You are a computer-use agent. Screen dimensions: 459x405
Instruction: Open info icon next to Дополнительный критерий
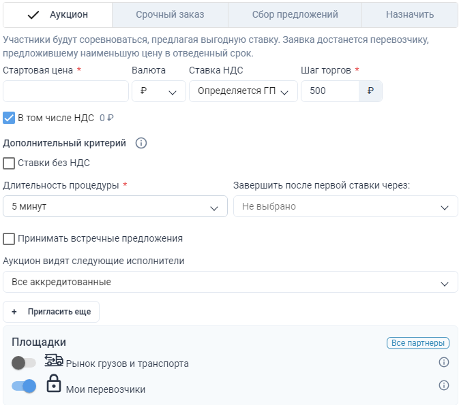click(140, 143)
